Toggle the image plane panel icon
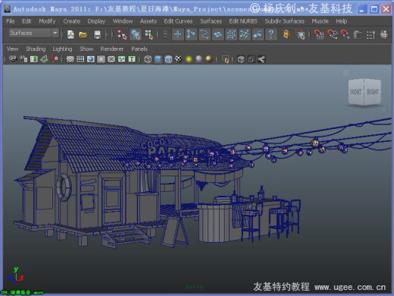 click(x=44, y=59)
